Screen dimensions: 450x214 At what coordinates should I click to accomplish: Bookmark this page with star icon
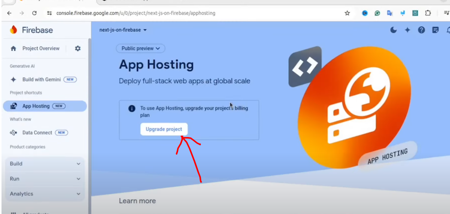347,13
